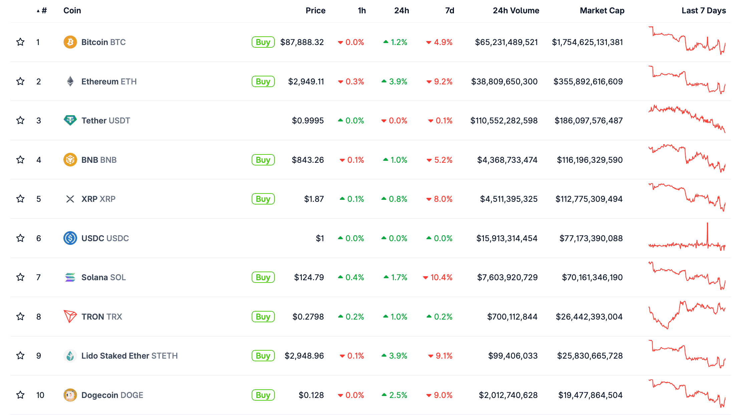745x415 pixels.
Task: Favorite Bitcoin with its star toggle
Action: pyautogui.click(x=20, y=42)
